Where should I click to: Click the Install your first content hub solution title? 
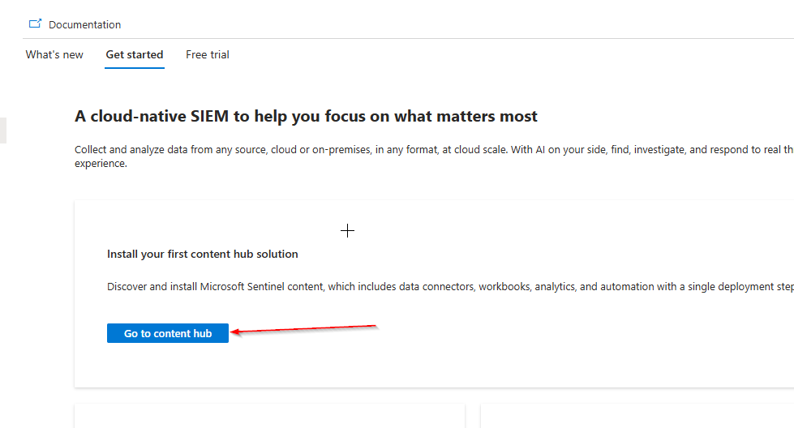click(x=203, y=255)
